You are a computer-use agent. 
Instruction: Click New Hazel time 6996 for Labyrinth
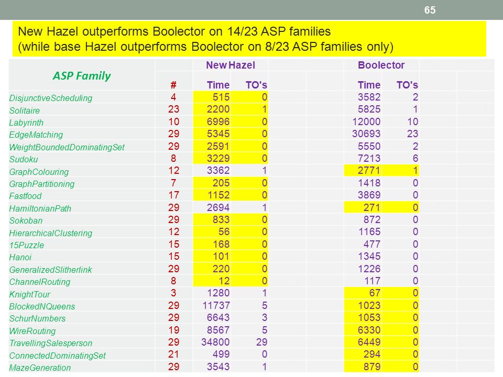(x=218, y=121)
